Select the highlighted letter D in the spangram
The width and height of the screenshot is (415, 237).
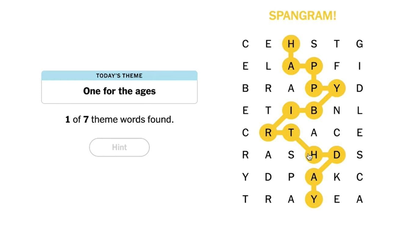(337, 155)
